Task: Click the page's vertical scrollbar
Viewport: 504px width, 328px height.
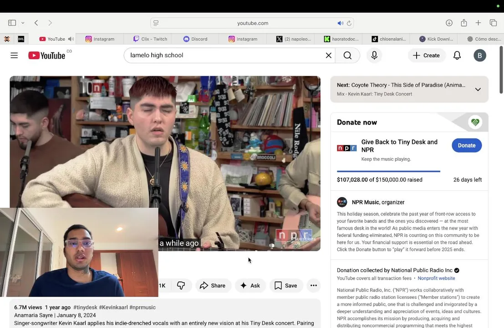Action: point(501,70)
